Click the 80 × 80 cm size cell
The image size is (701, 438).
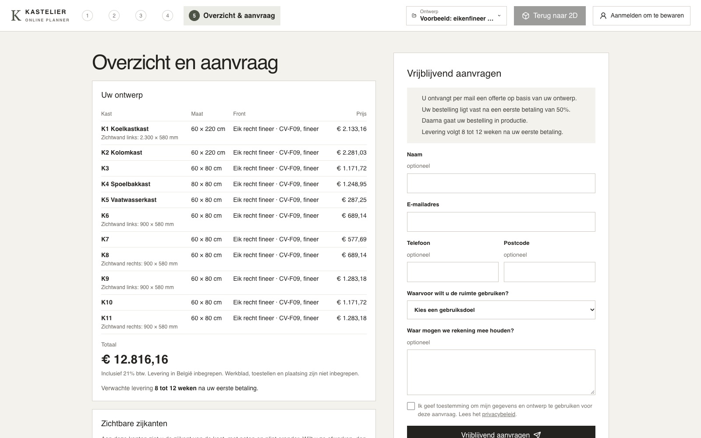206,184
